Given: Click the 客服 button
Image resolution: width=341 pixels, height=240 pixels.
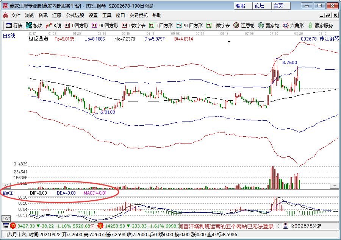Looking at the screenshot, I should pos(243,6).
